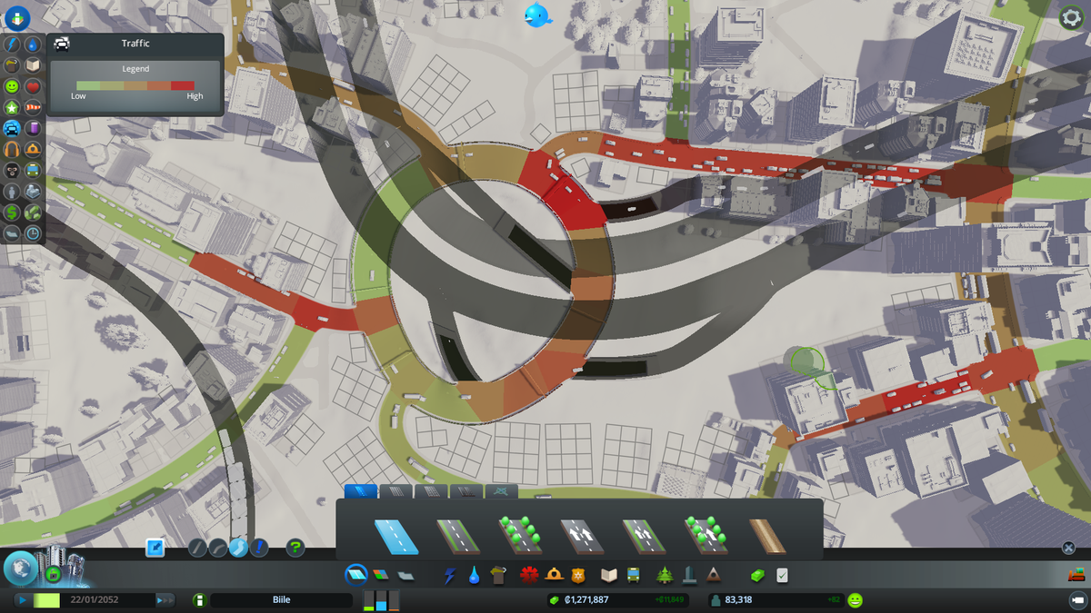Select the Happiness info view
This screenshot has width=1091, height=613.
coord(12,87)
